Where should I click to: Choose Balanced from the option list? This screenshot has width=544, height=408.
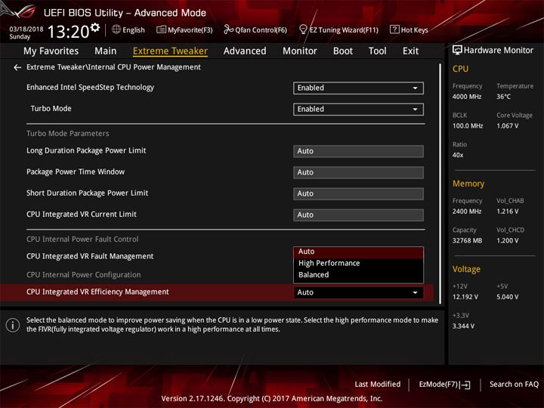(x=358, y=275)
